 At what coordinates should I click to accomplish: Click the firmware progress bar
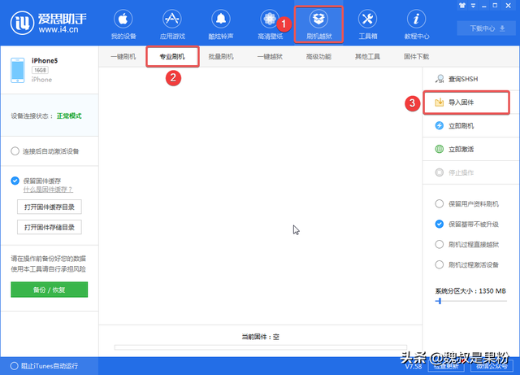(261, 347)
